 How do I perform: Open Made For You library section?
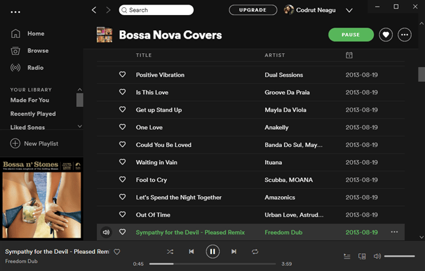coord(30,100)
